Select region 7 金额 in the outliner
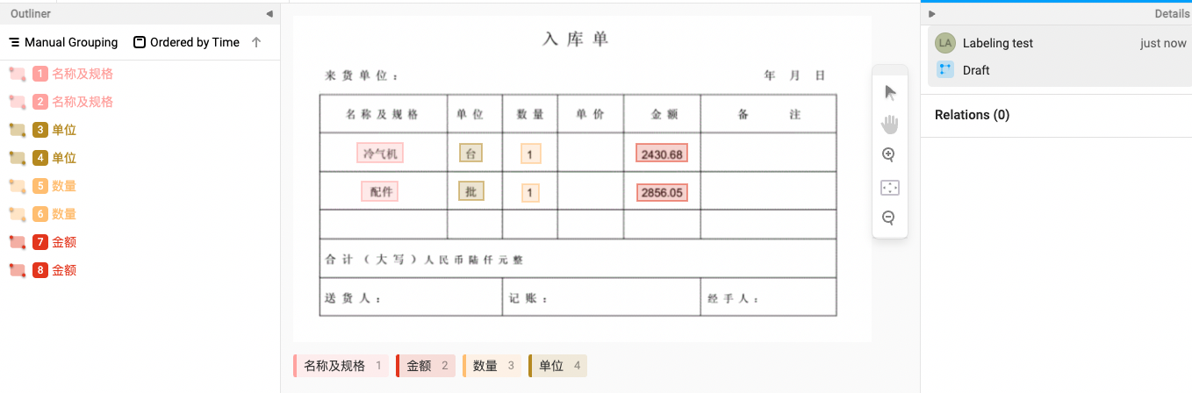 pos(64,242)
